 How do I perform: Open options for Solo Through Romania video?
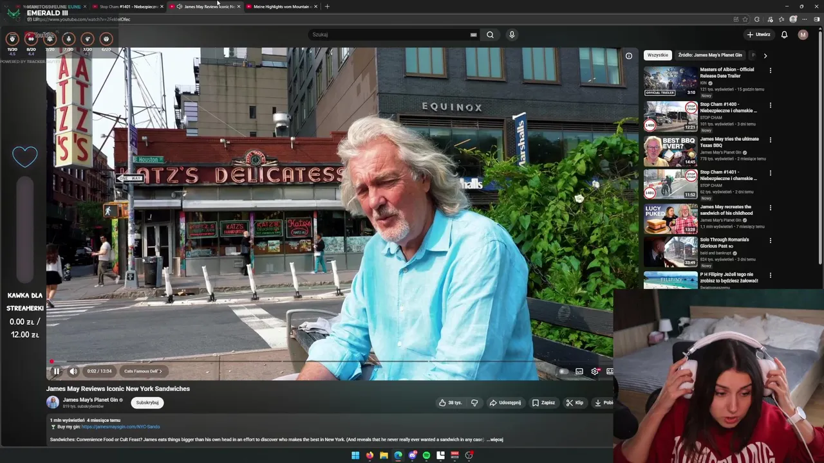coord(771,241)
